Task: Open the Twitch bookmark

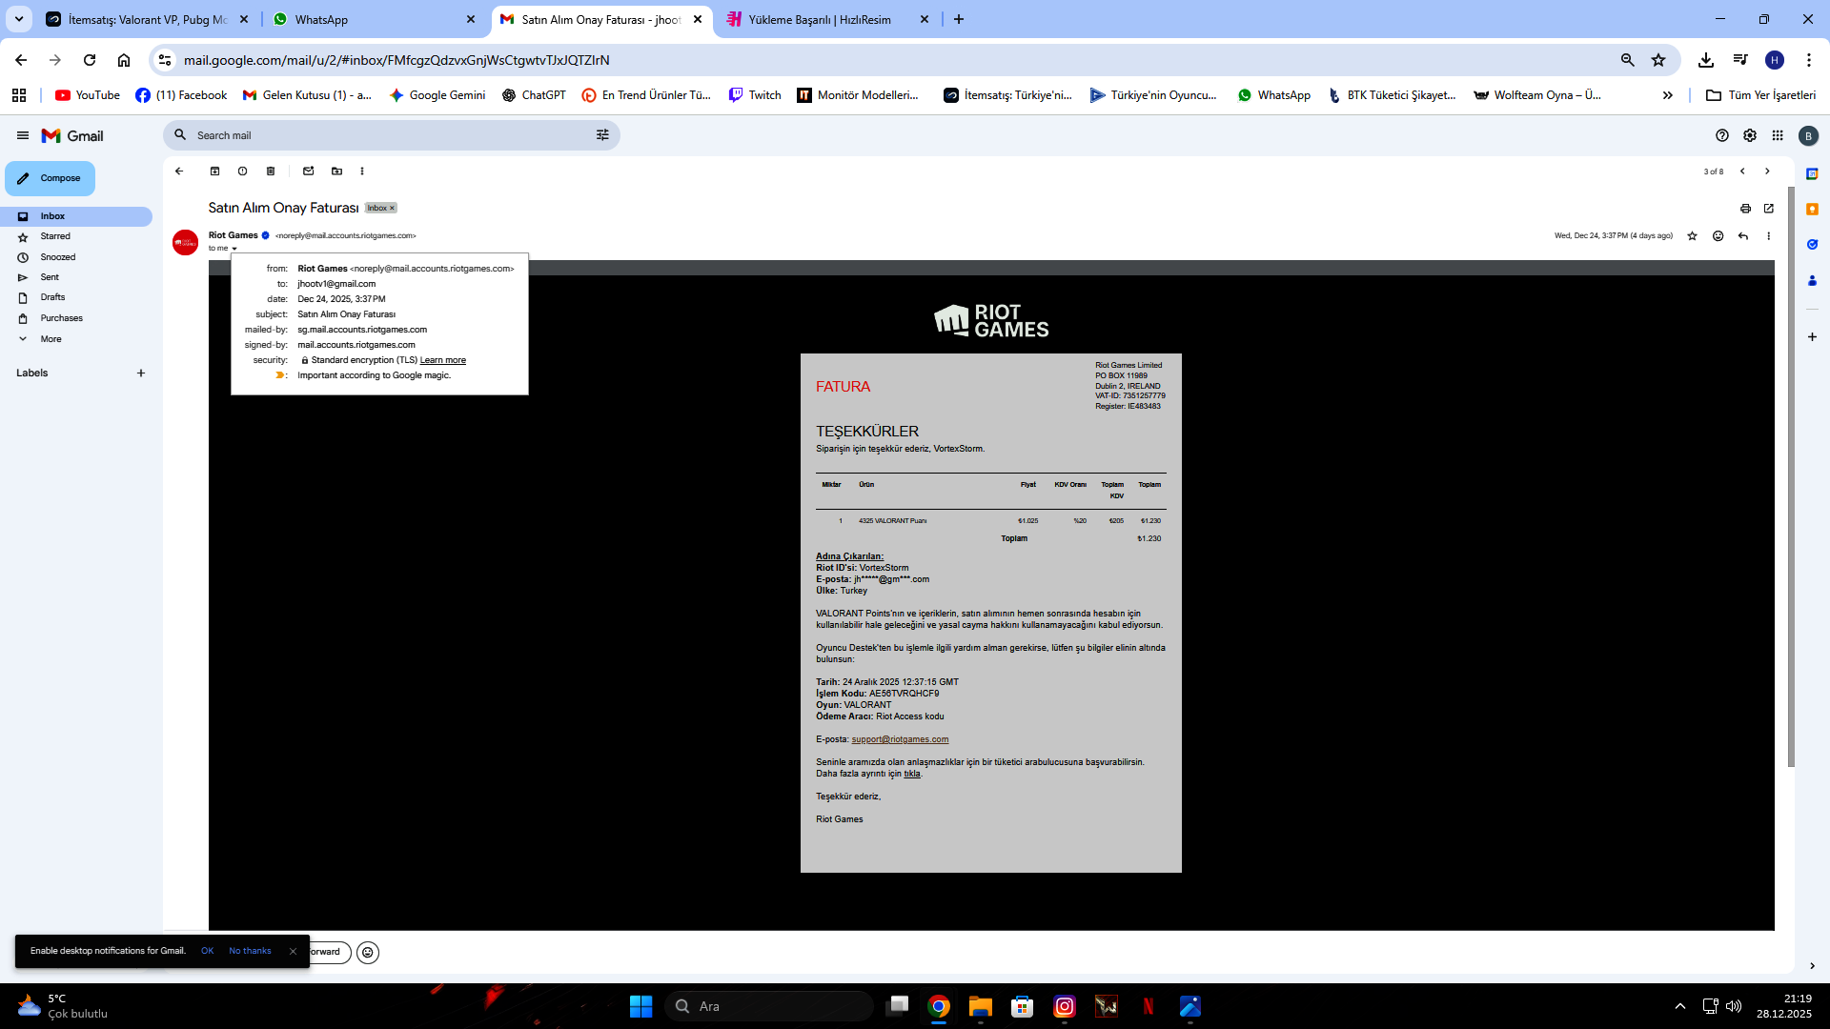Action: pos(755,95)
